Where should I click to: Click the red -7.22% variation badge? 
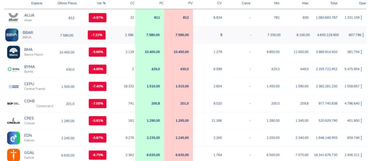tap(97, 35)
